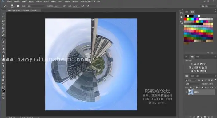Switch to the 通道 Channels tab
The height and width of the screenshot is (118, 217).
pos(192,76)
